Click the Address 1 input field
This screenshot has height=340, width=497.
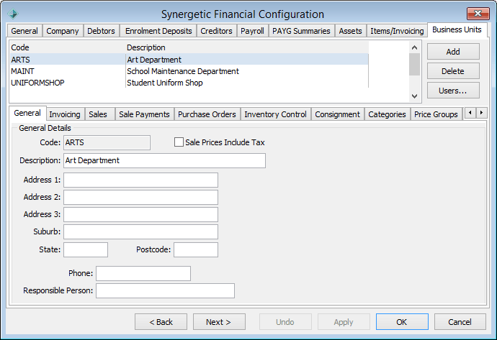click(x=140, y=180)
